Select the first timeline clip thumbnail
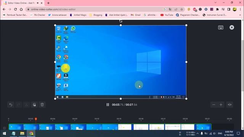The height and width of the screenshot is (137, 244). pos(16,127)
